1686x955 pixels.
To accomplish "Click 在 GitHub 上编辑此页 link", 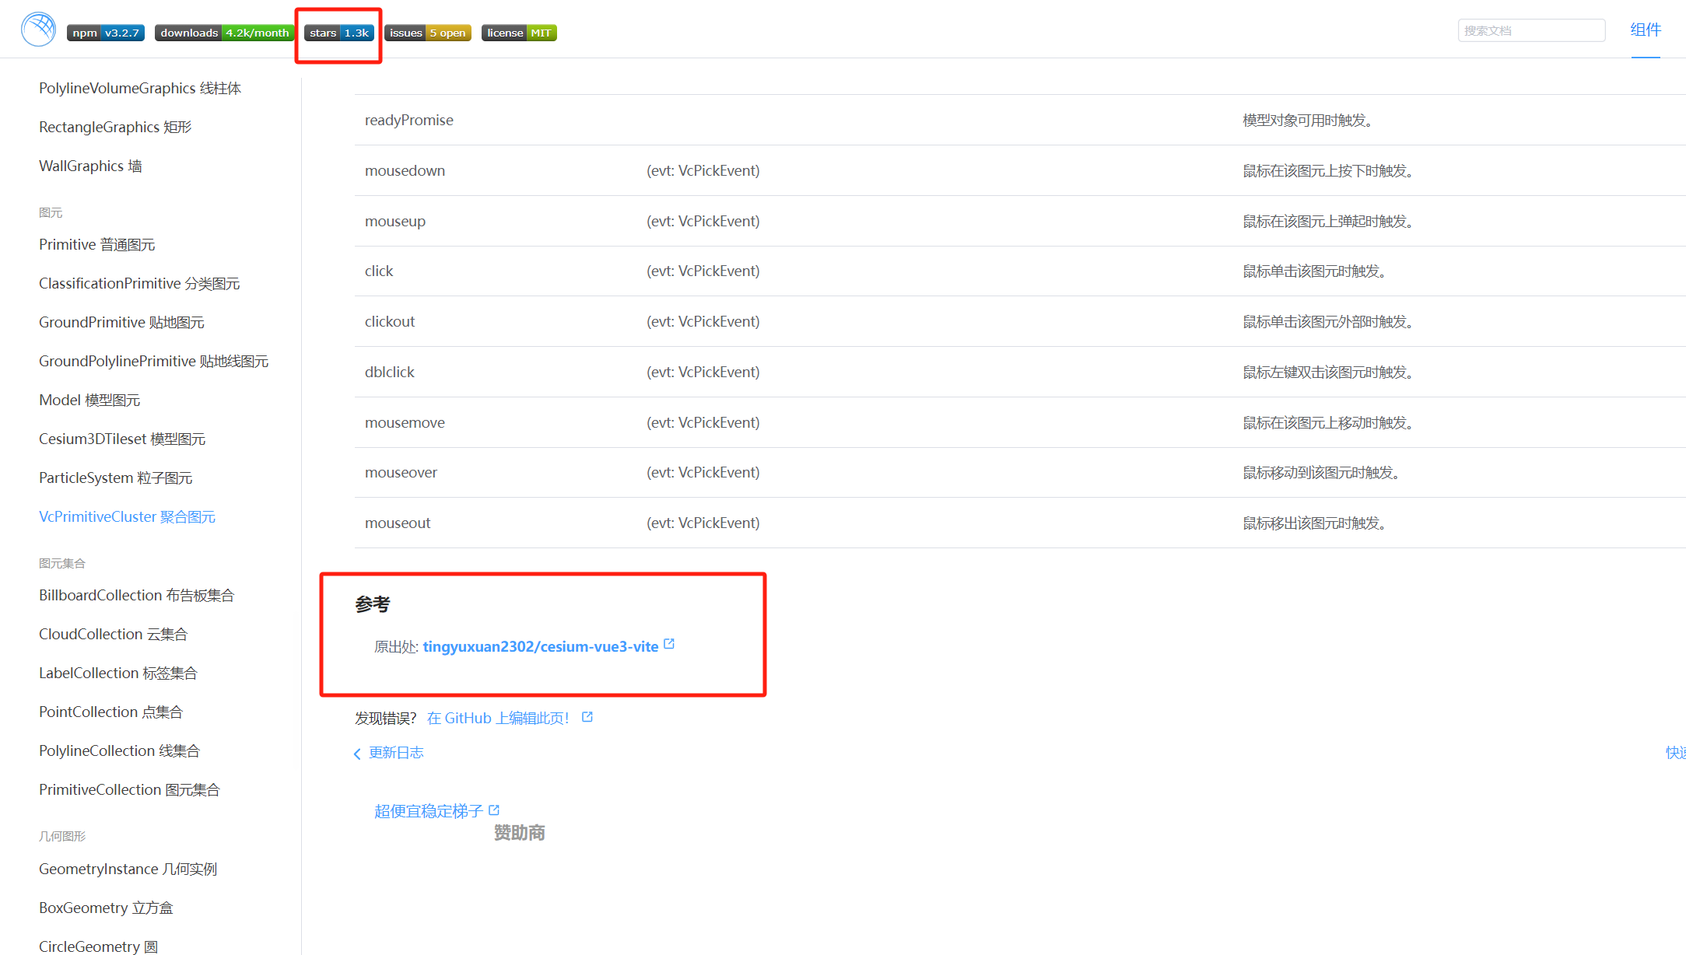I will [498, 718].
